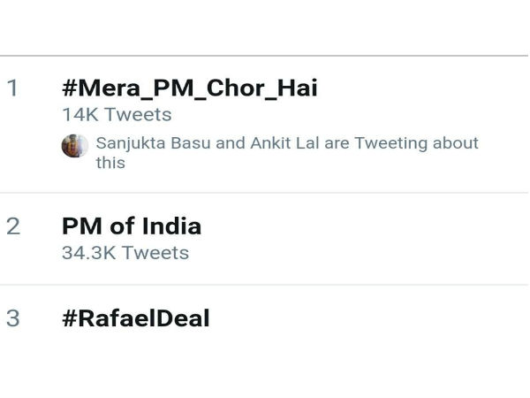Click the name Sanjukta Basu
Image resolution: width=530 pixels, height=398 pixels.
(x=152, y=143)
